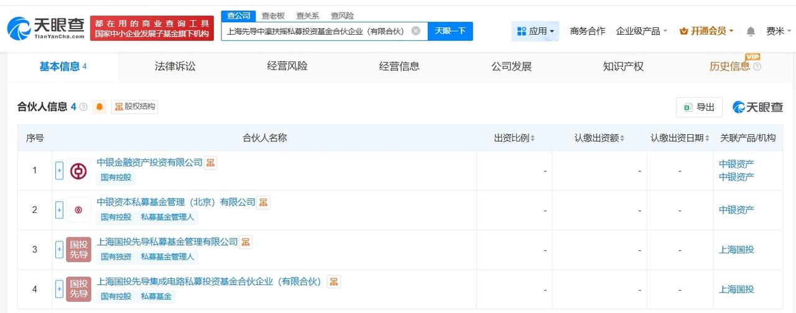Click the 股权结构 button
Image resolution: width=796 pixels, height=313 pixels.
(x=134, y=107)
